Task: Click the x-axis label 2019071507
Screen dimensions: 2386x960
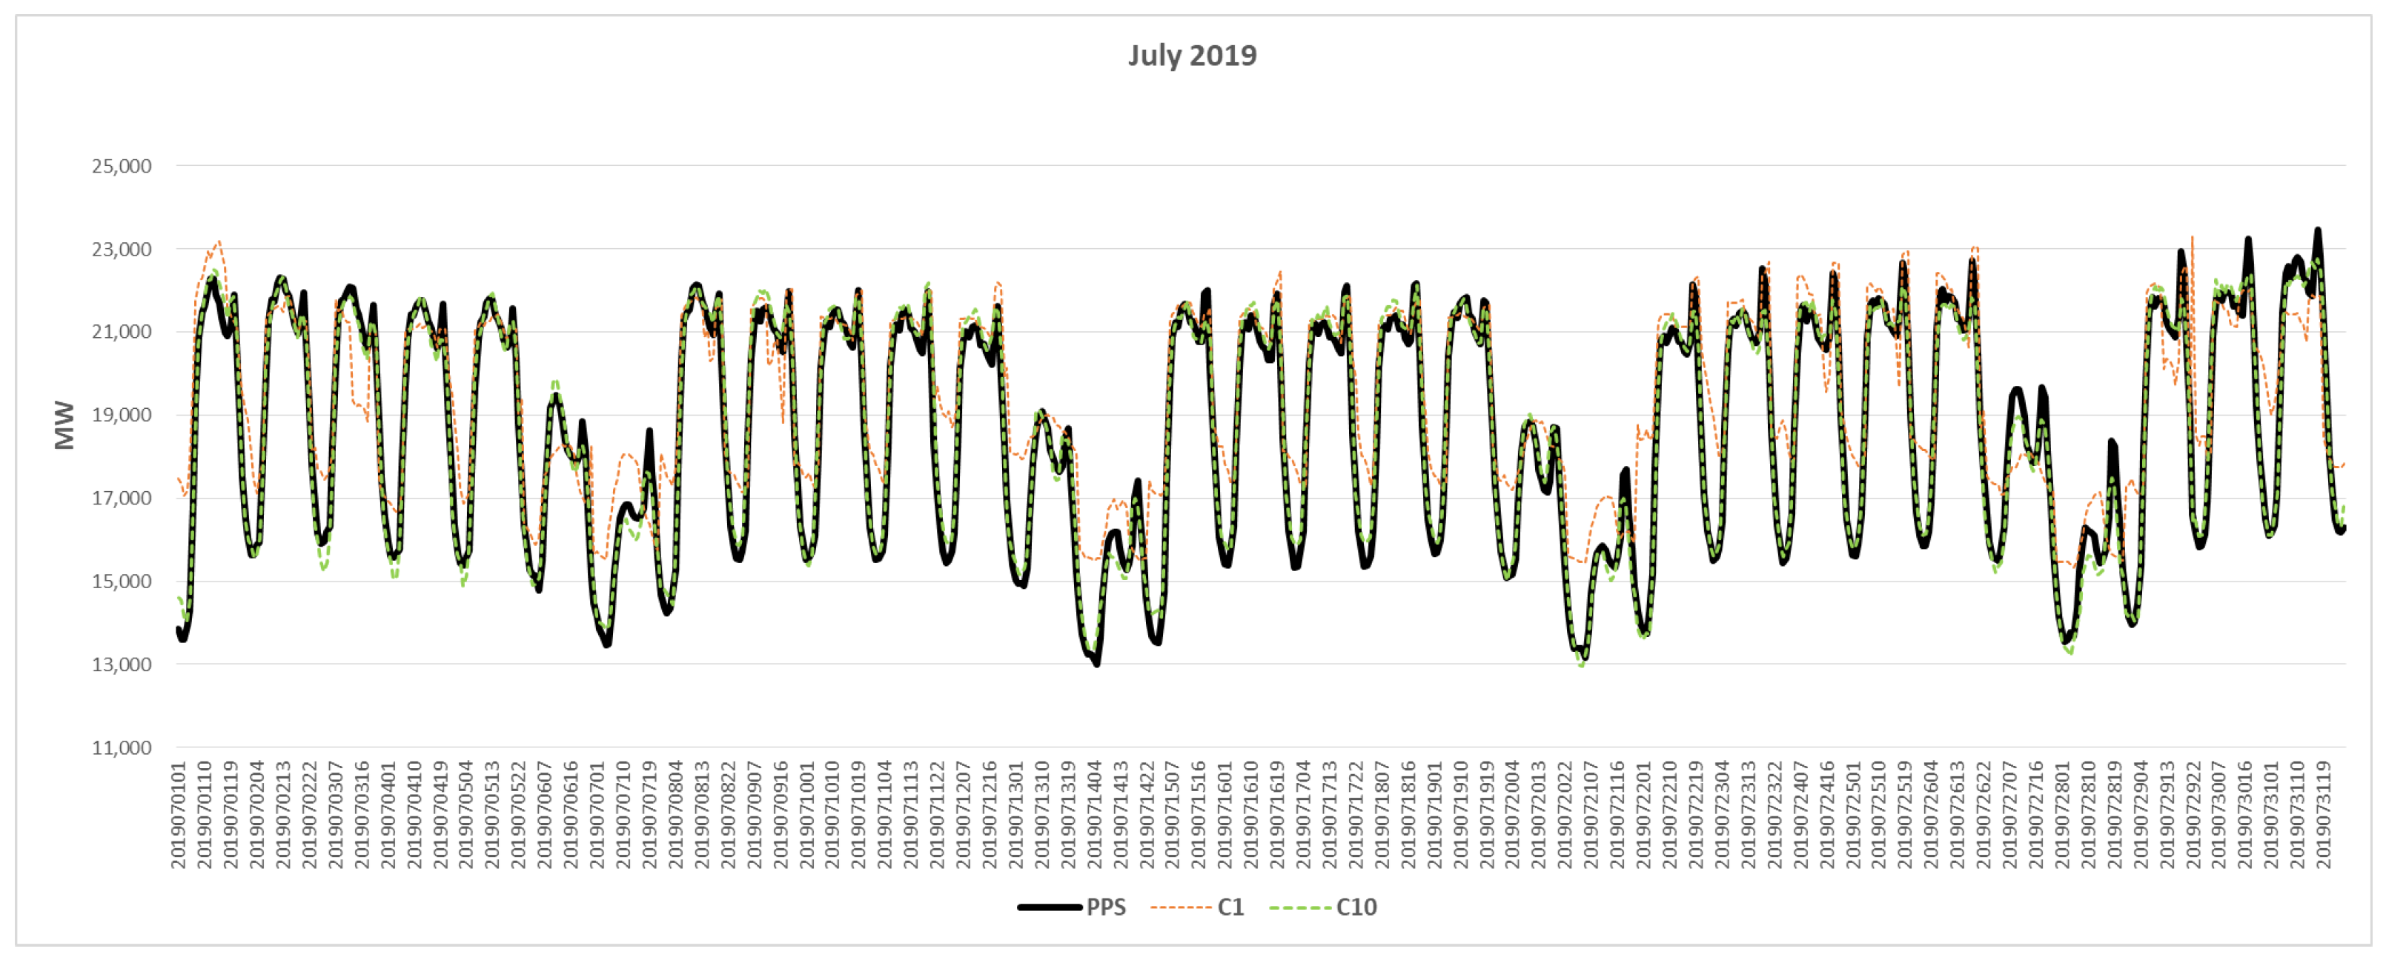Action: click(1172, 815)
